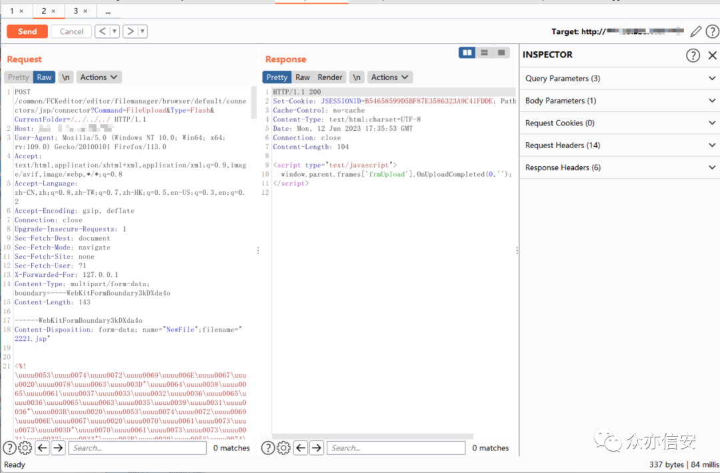
Task: Open the forward-history dropdown arrow
Action: point(143,31)
